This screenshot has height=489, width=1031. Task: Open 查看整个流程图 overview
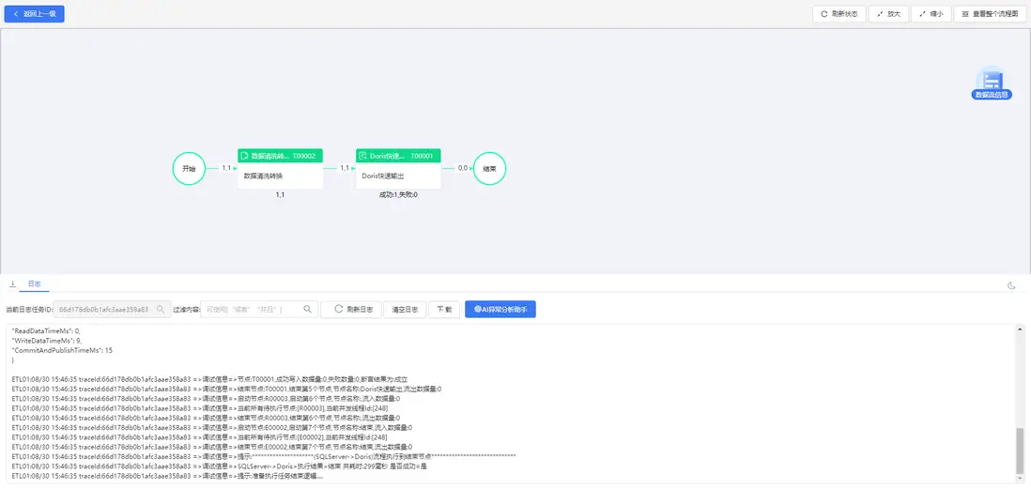991,14
